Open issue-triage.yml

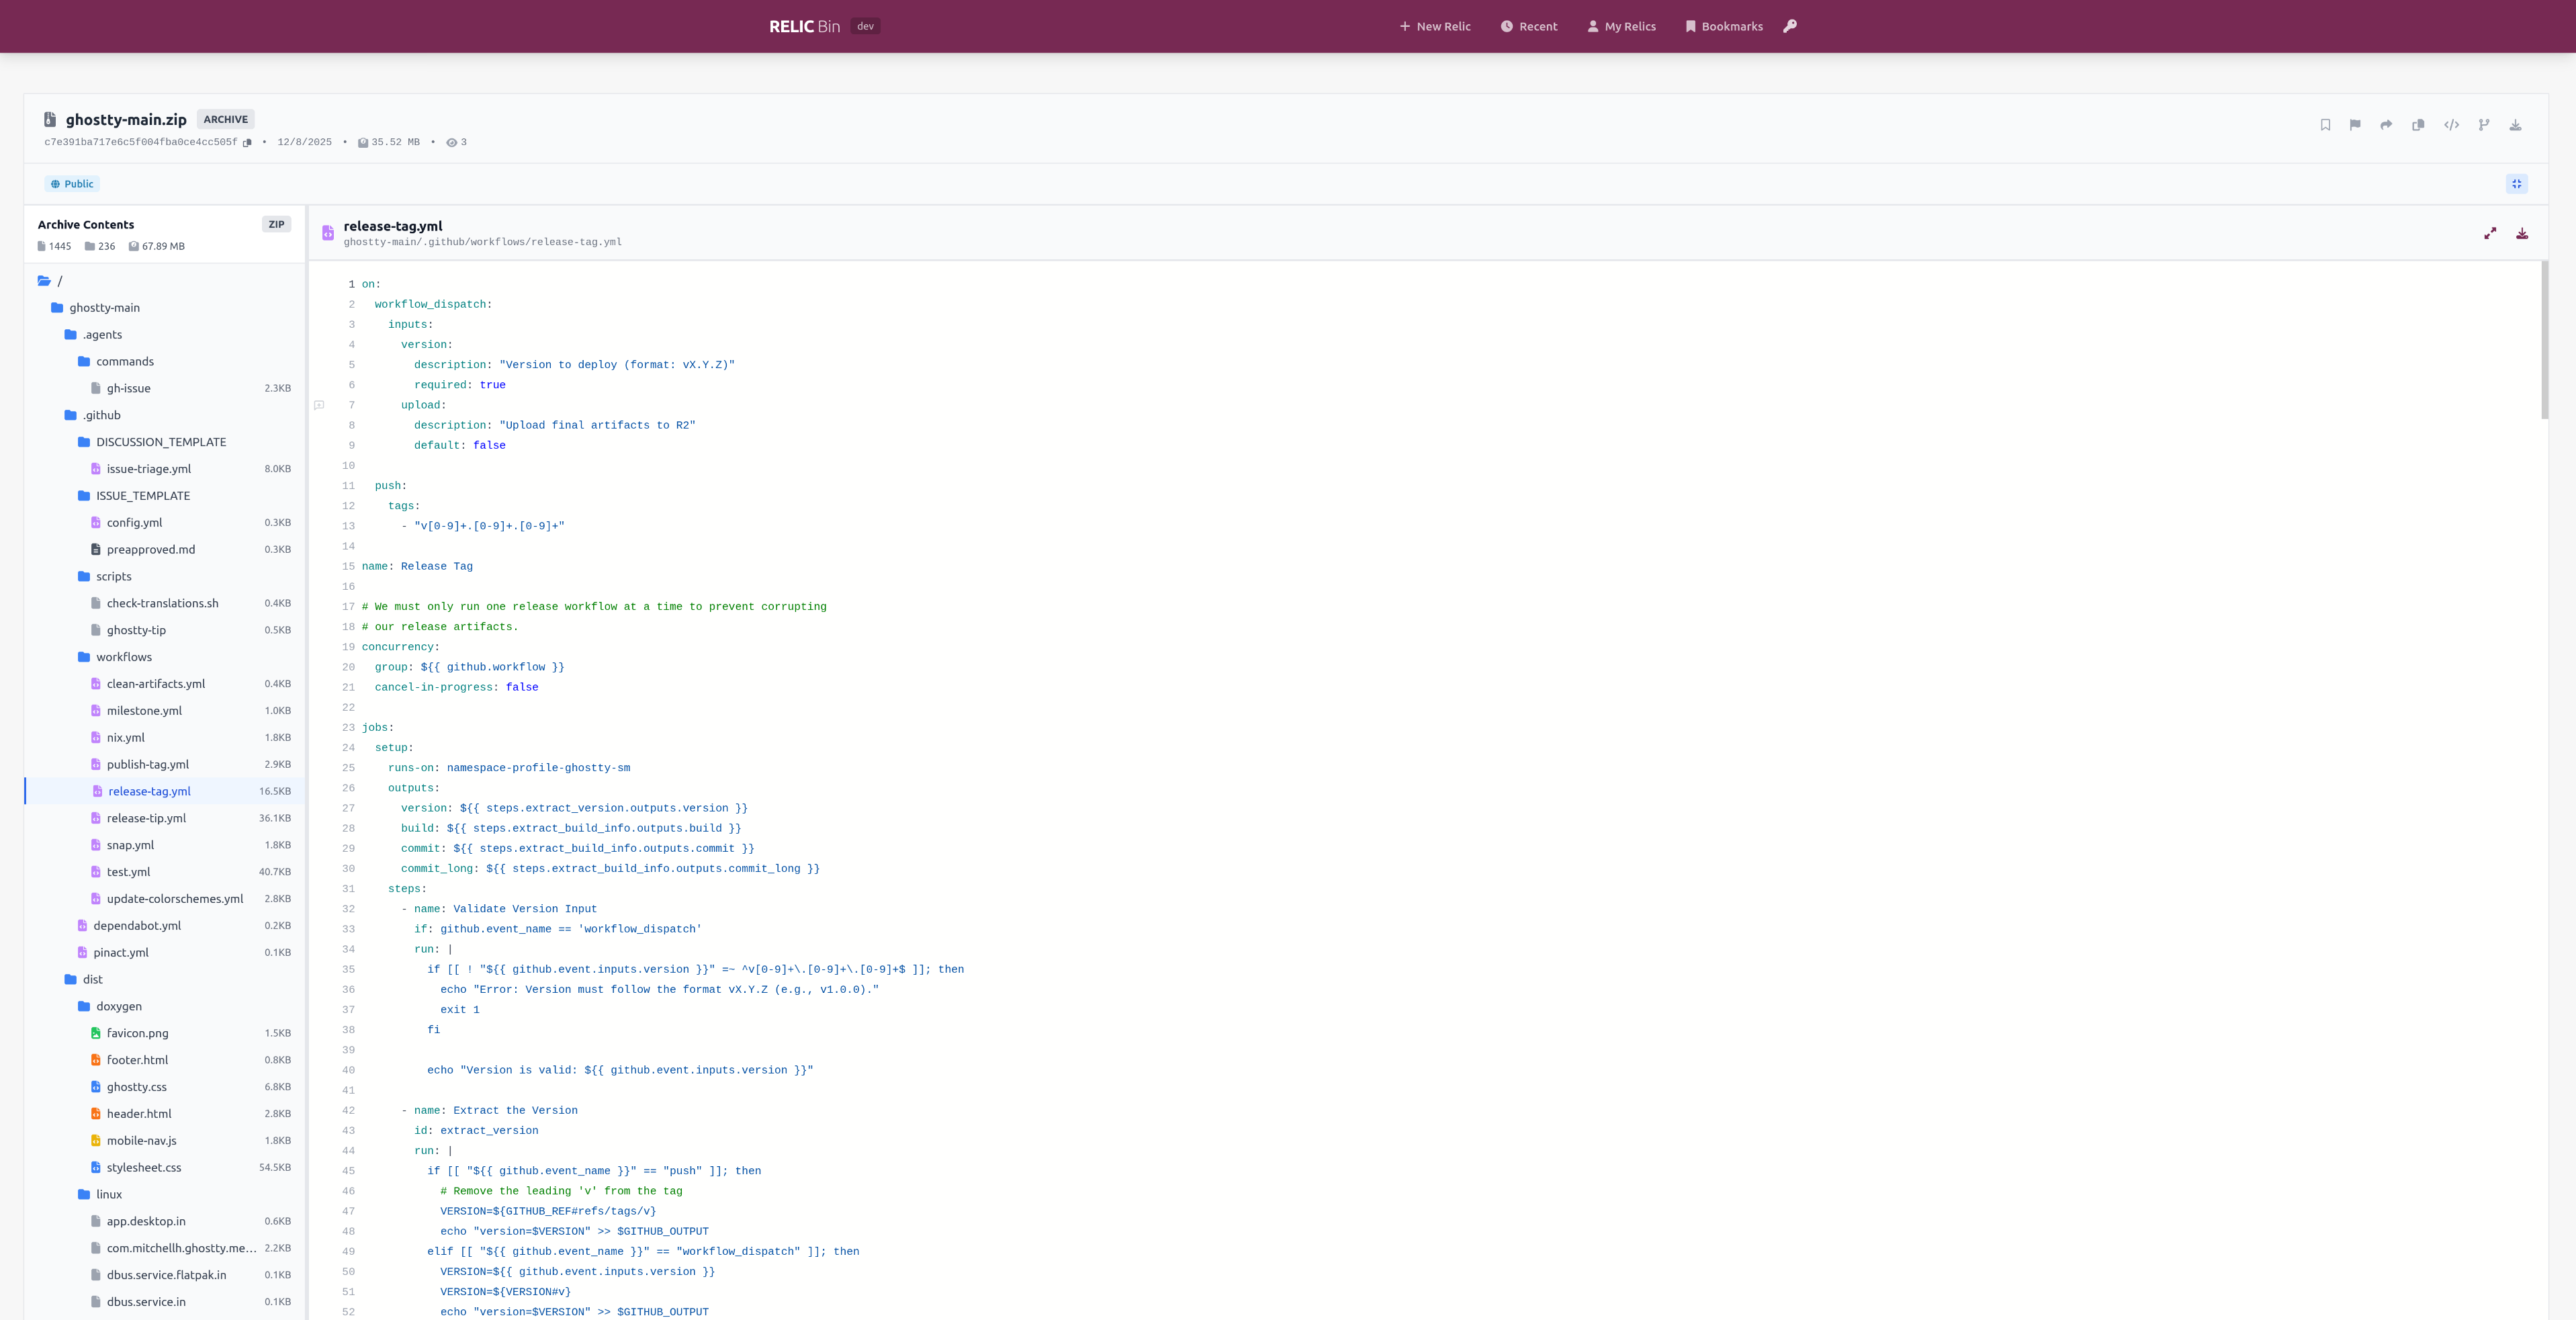coord(164,469)
